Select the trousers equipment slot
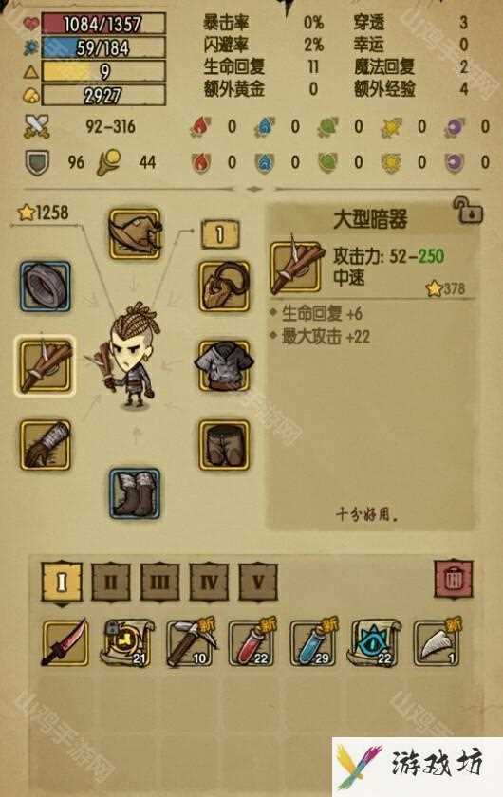Screen dimensions: 503x797 [224, 445]
